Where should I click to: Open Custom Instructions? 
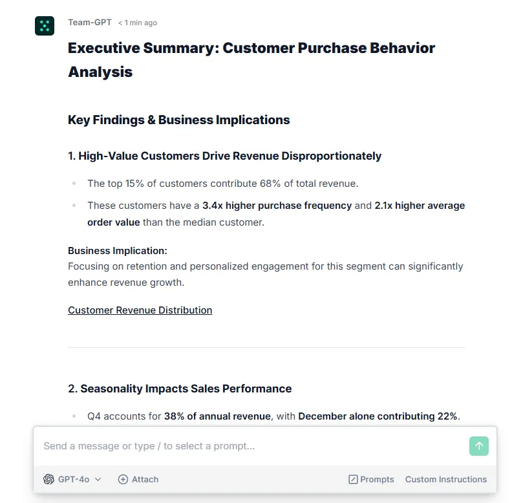(446, 479)
